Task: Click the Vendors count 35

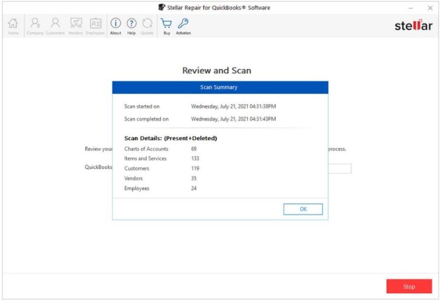Action: point(194,178)
